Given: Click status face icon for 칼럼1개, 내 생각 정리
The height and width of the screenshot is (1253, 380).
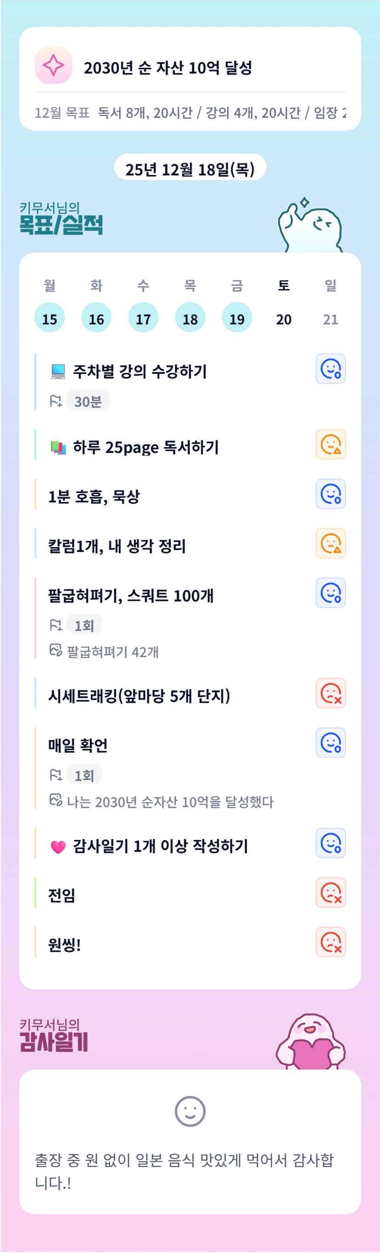Looking at the screenshot, I should (330, 543).
